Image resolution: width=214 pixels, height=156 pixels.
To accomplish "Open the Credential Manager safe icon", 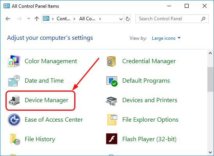I will point(111,61).
